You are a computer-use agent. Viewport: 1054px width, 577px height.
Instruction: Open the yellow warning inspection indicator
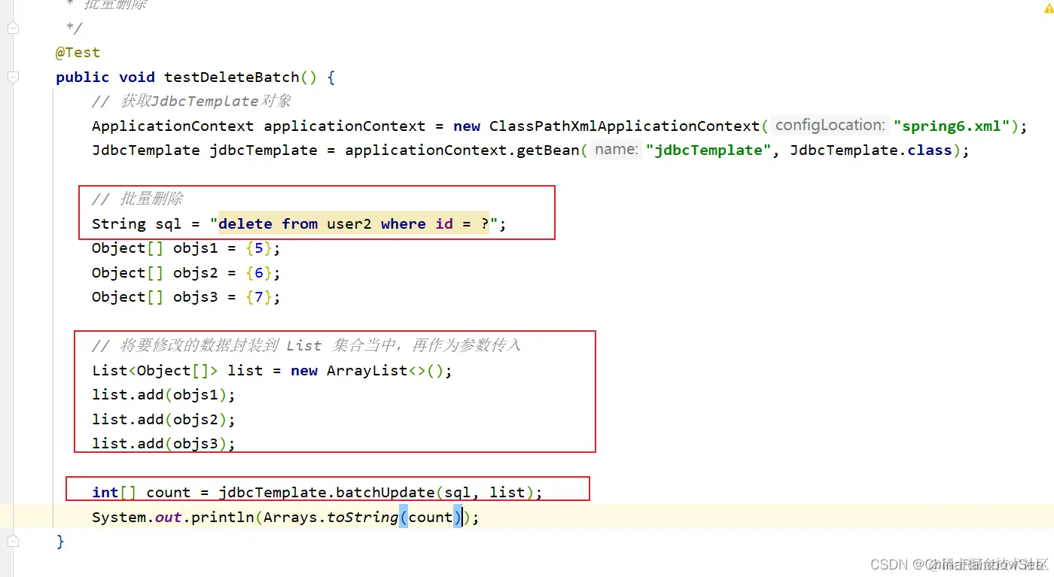[x=1049, y=8]
